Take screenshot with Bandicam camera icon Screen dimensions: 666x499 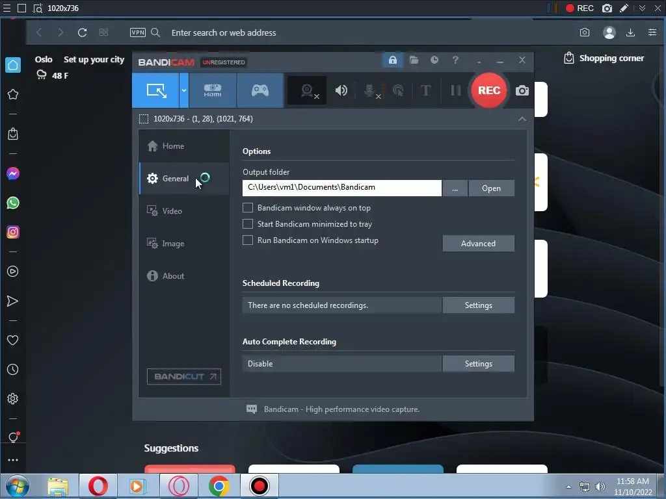point(522,90)
